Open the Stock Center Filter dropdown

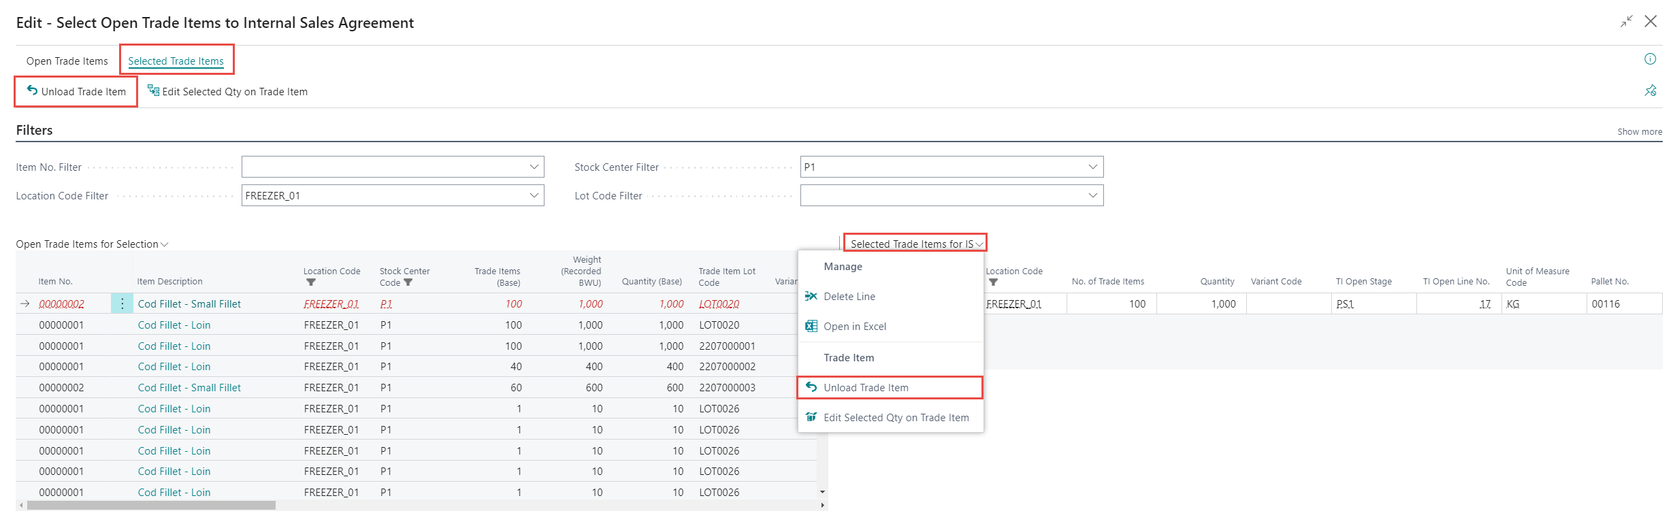pos(1092,167)
